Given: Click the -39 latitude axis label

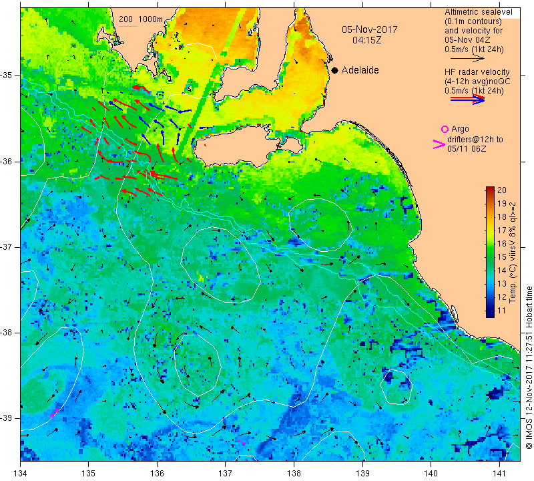Looking at the screenshot, I should tap(6, 418).
